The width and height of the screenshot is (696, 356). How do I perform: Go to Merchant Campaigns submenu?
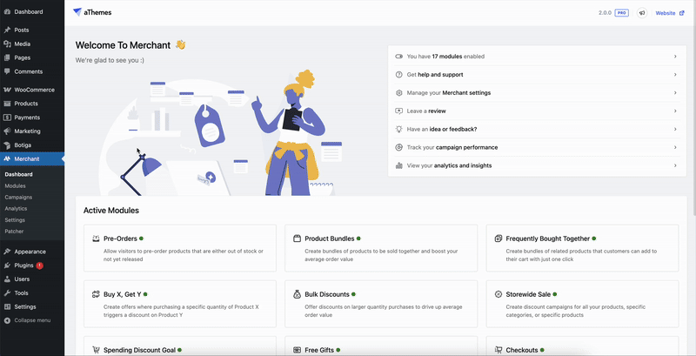(18, 197)
